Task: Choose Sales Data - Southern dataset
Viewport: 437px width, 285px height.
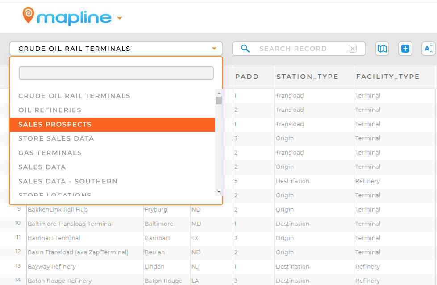Action: [x=112, y=181]
